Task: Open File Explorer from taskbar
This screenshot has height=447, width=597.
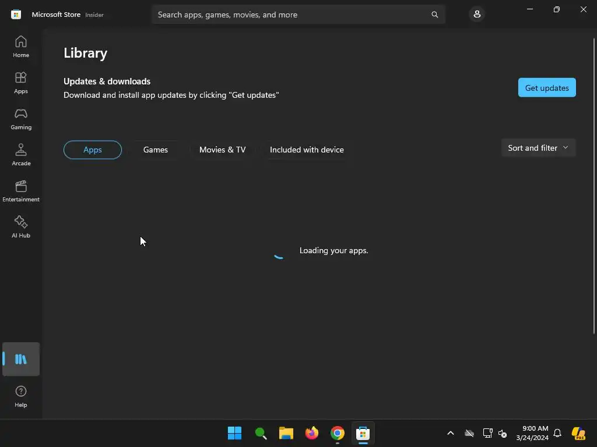Action: click(x=286, y=433)
